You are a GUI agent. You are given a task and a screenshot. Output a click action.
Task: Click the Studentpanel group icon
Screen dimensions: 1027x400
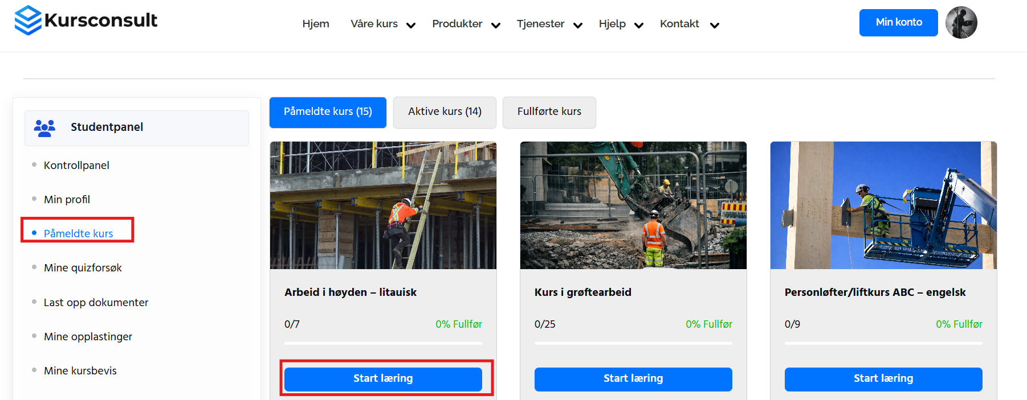(x=44, y=127)
